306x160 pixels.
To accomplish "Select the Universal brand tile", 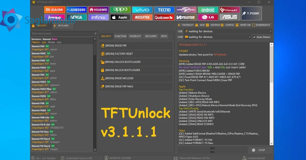I will 186,10.
